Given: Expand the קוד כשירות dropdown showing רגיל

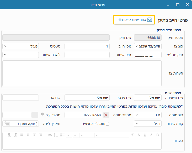Looking at the screenshot, I should tap(148, 124).
